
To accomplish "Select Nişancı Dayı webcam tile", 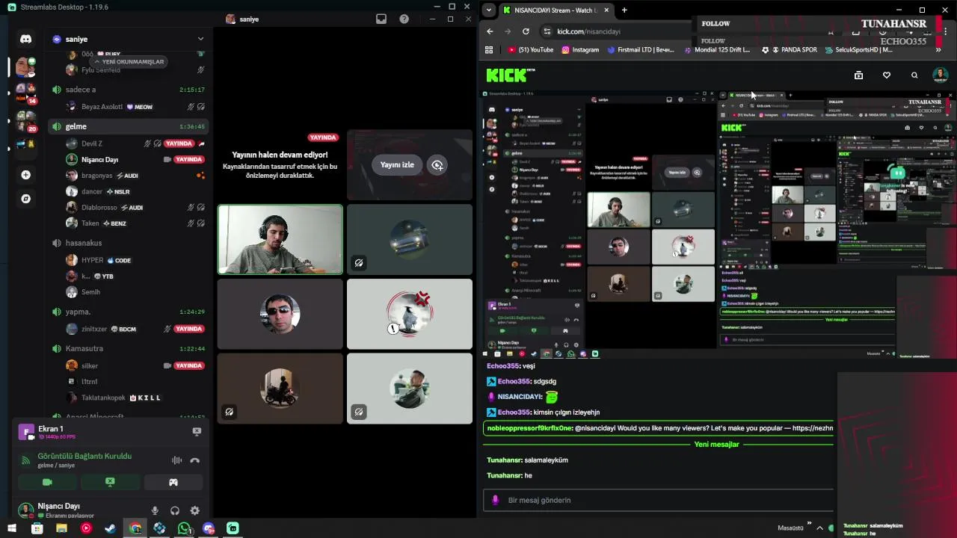I will pyautogui.click(x=280, y=240).
